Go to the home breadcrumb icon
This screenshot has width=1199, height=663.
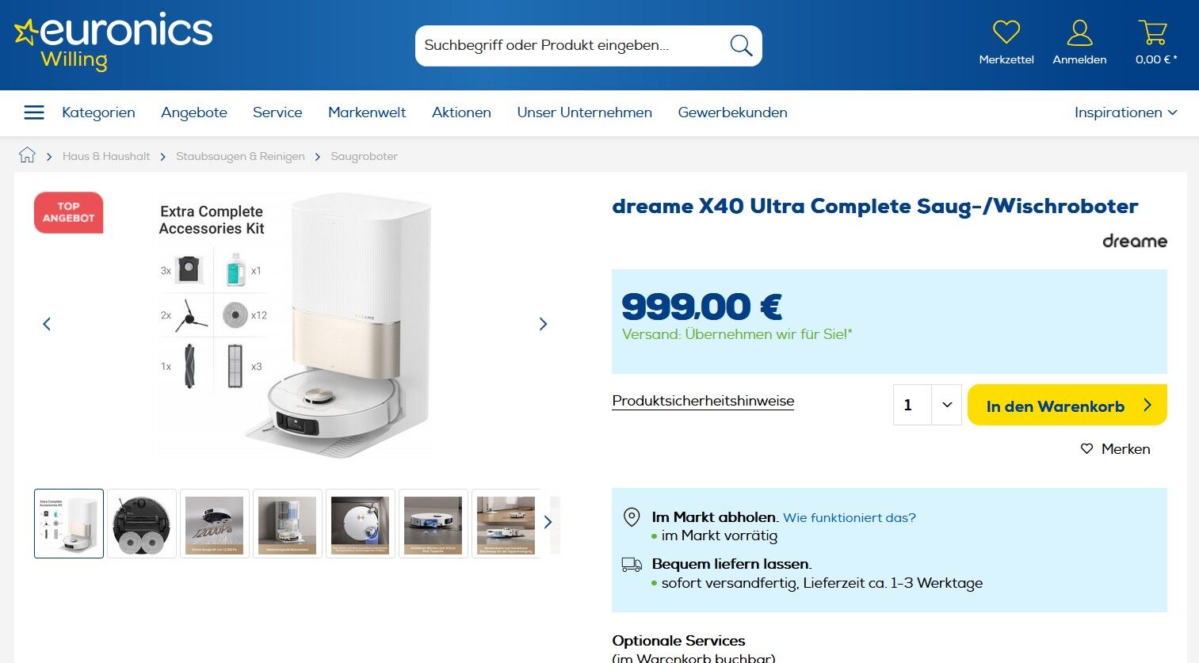28,155
